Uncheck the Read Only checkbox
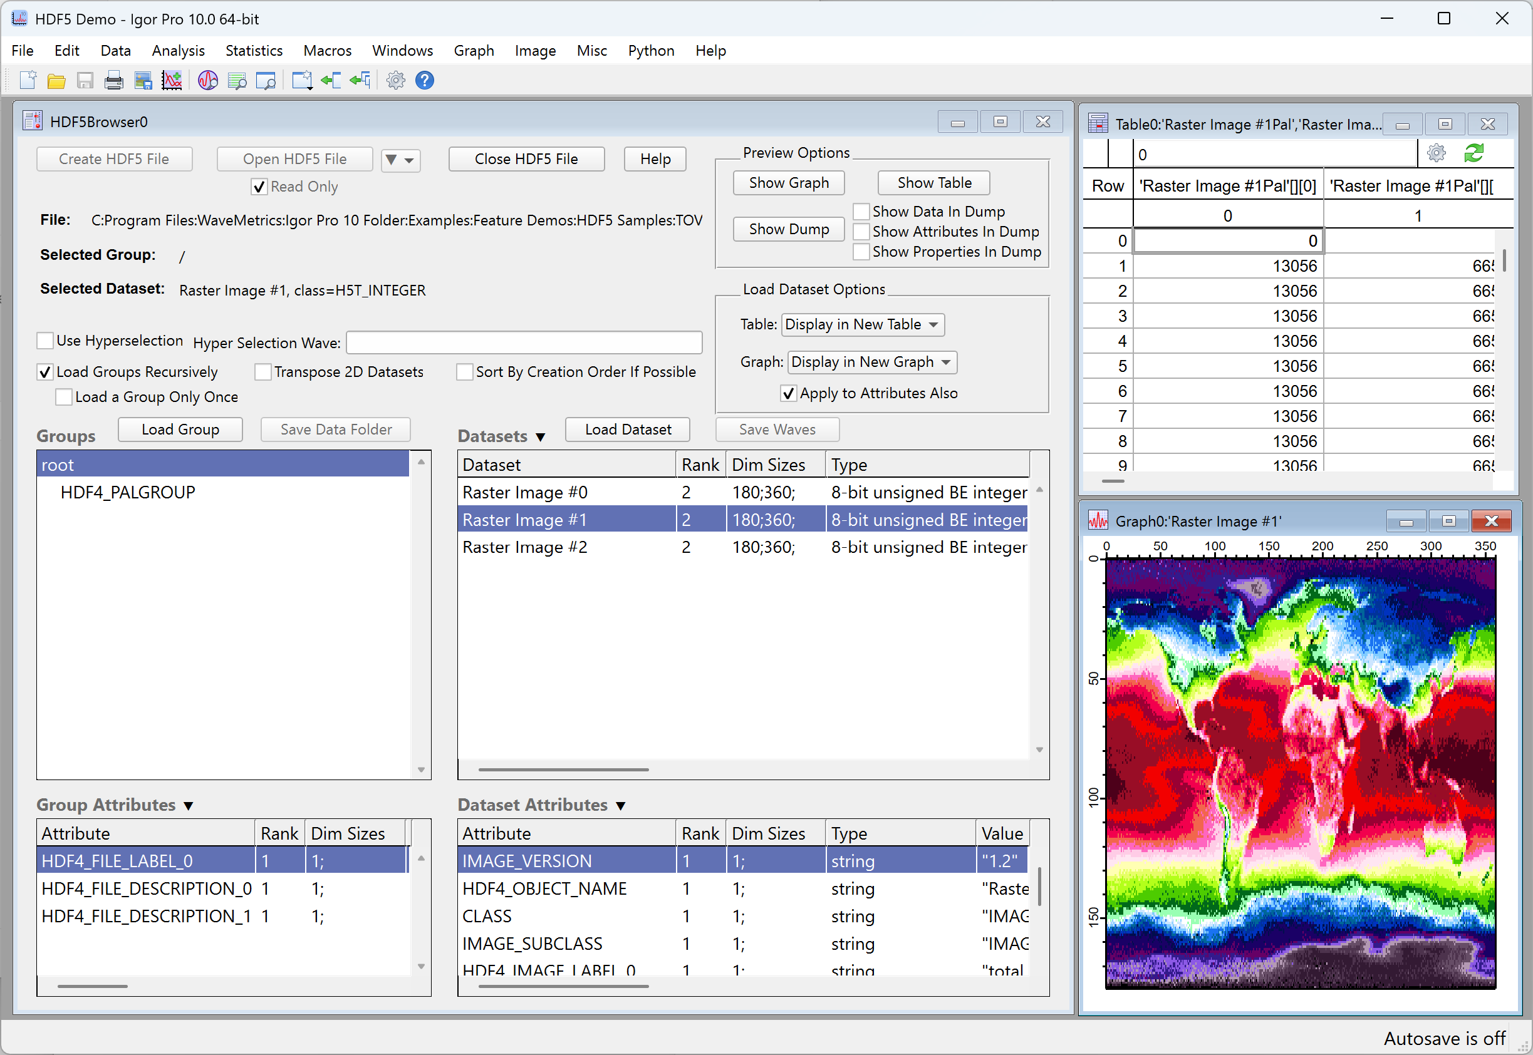This screenshot has width=1533, height=1055. point(259,187)
